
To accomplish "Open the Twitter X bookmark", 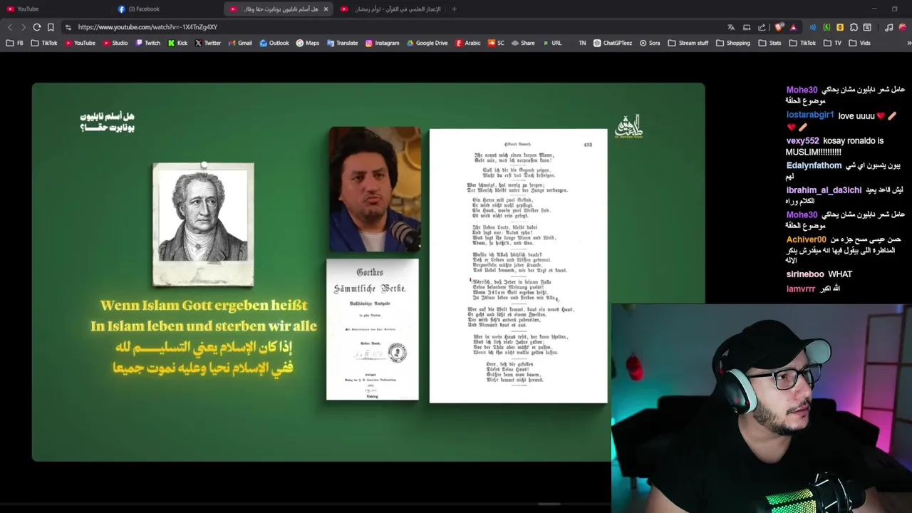I will 208,43.
